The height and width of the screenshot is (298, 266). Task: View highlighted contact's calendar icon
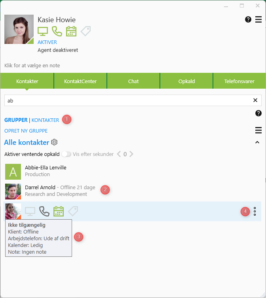(x=59, y=211)
